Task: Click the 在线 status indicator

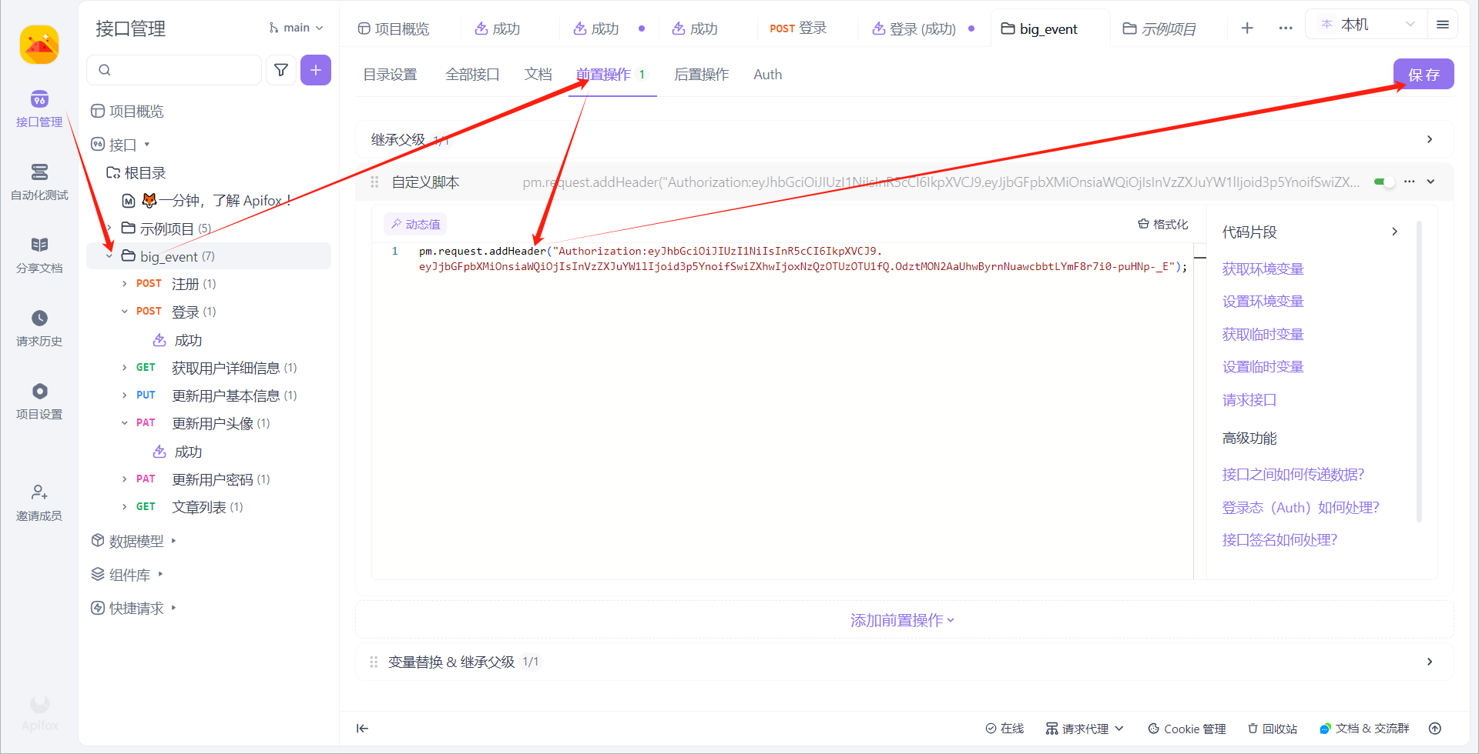Action: [1004, 729]
